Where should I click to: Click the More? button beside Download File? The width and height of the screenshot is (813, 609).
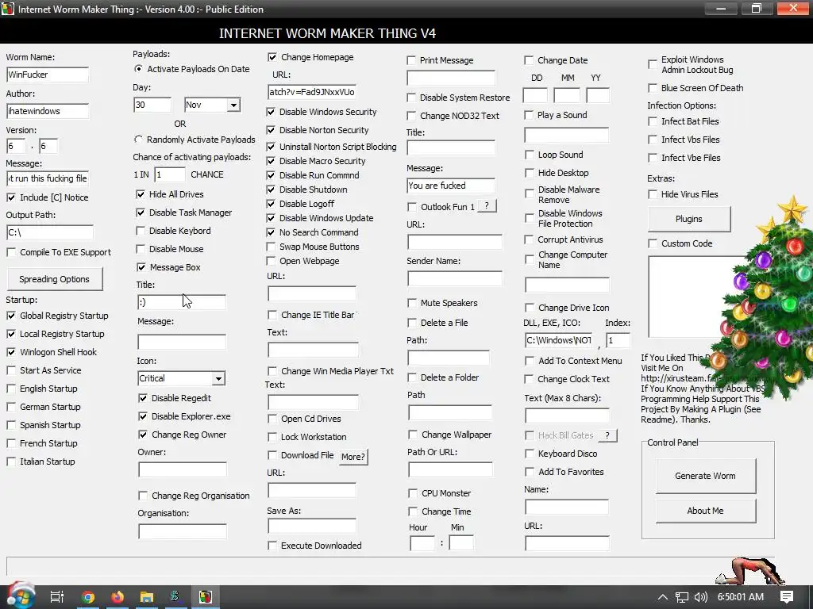click(353, 457)
